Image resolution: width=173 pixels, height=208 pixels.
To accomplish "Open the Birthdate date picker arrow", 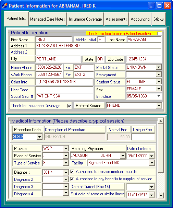I will point(159,96).
